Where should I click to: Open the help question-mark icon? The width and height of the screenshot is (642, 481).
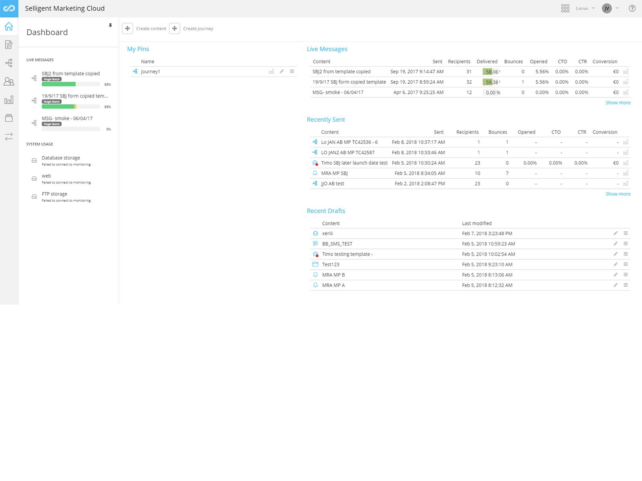click(x=633, y=8)
